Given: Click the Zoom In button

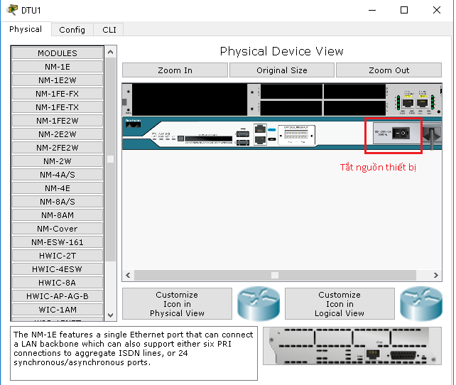Looking at the screenshot, I should tap(175, 70).
